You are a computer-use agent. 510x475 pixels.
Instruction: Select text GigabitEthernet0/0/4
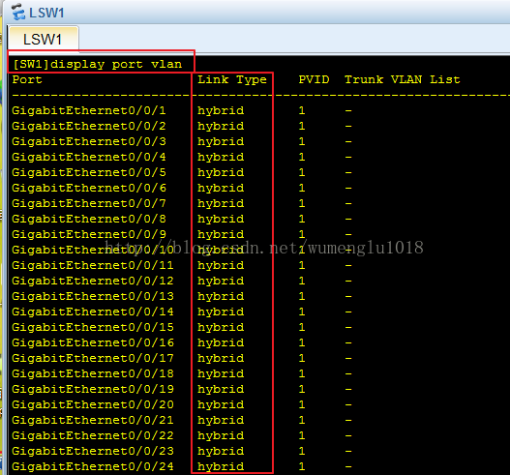tap(89, 157)
